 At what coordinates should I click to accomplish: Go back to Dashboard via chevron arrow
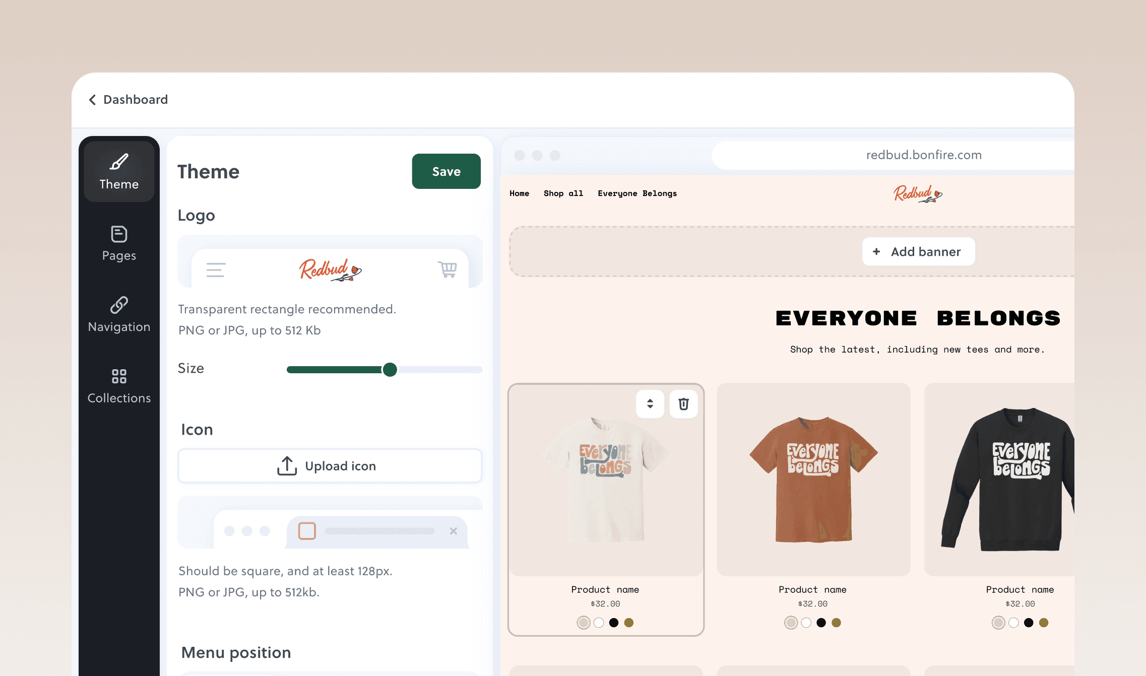pos(92,100)
